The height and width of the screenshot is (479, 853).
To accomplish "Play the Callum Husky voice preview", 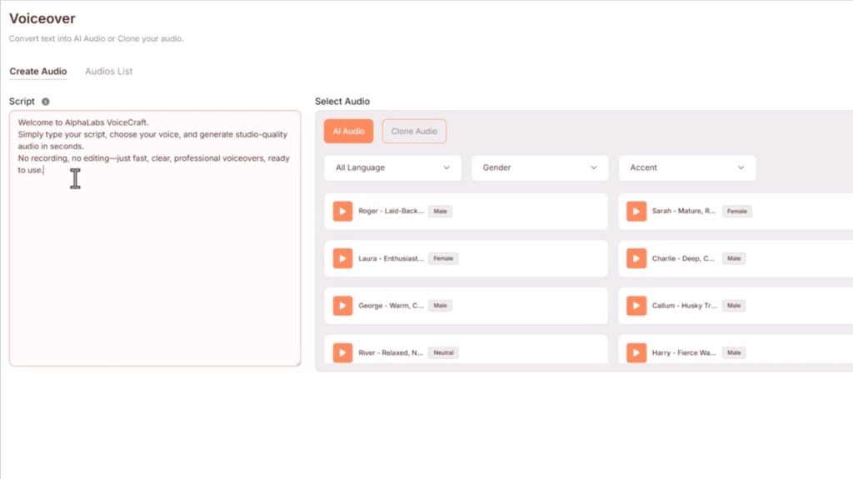I will click(x=636, y=306).
